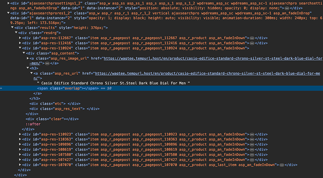Select the div class="etc" row

pos(55,104)
